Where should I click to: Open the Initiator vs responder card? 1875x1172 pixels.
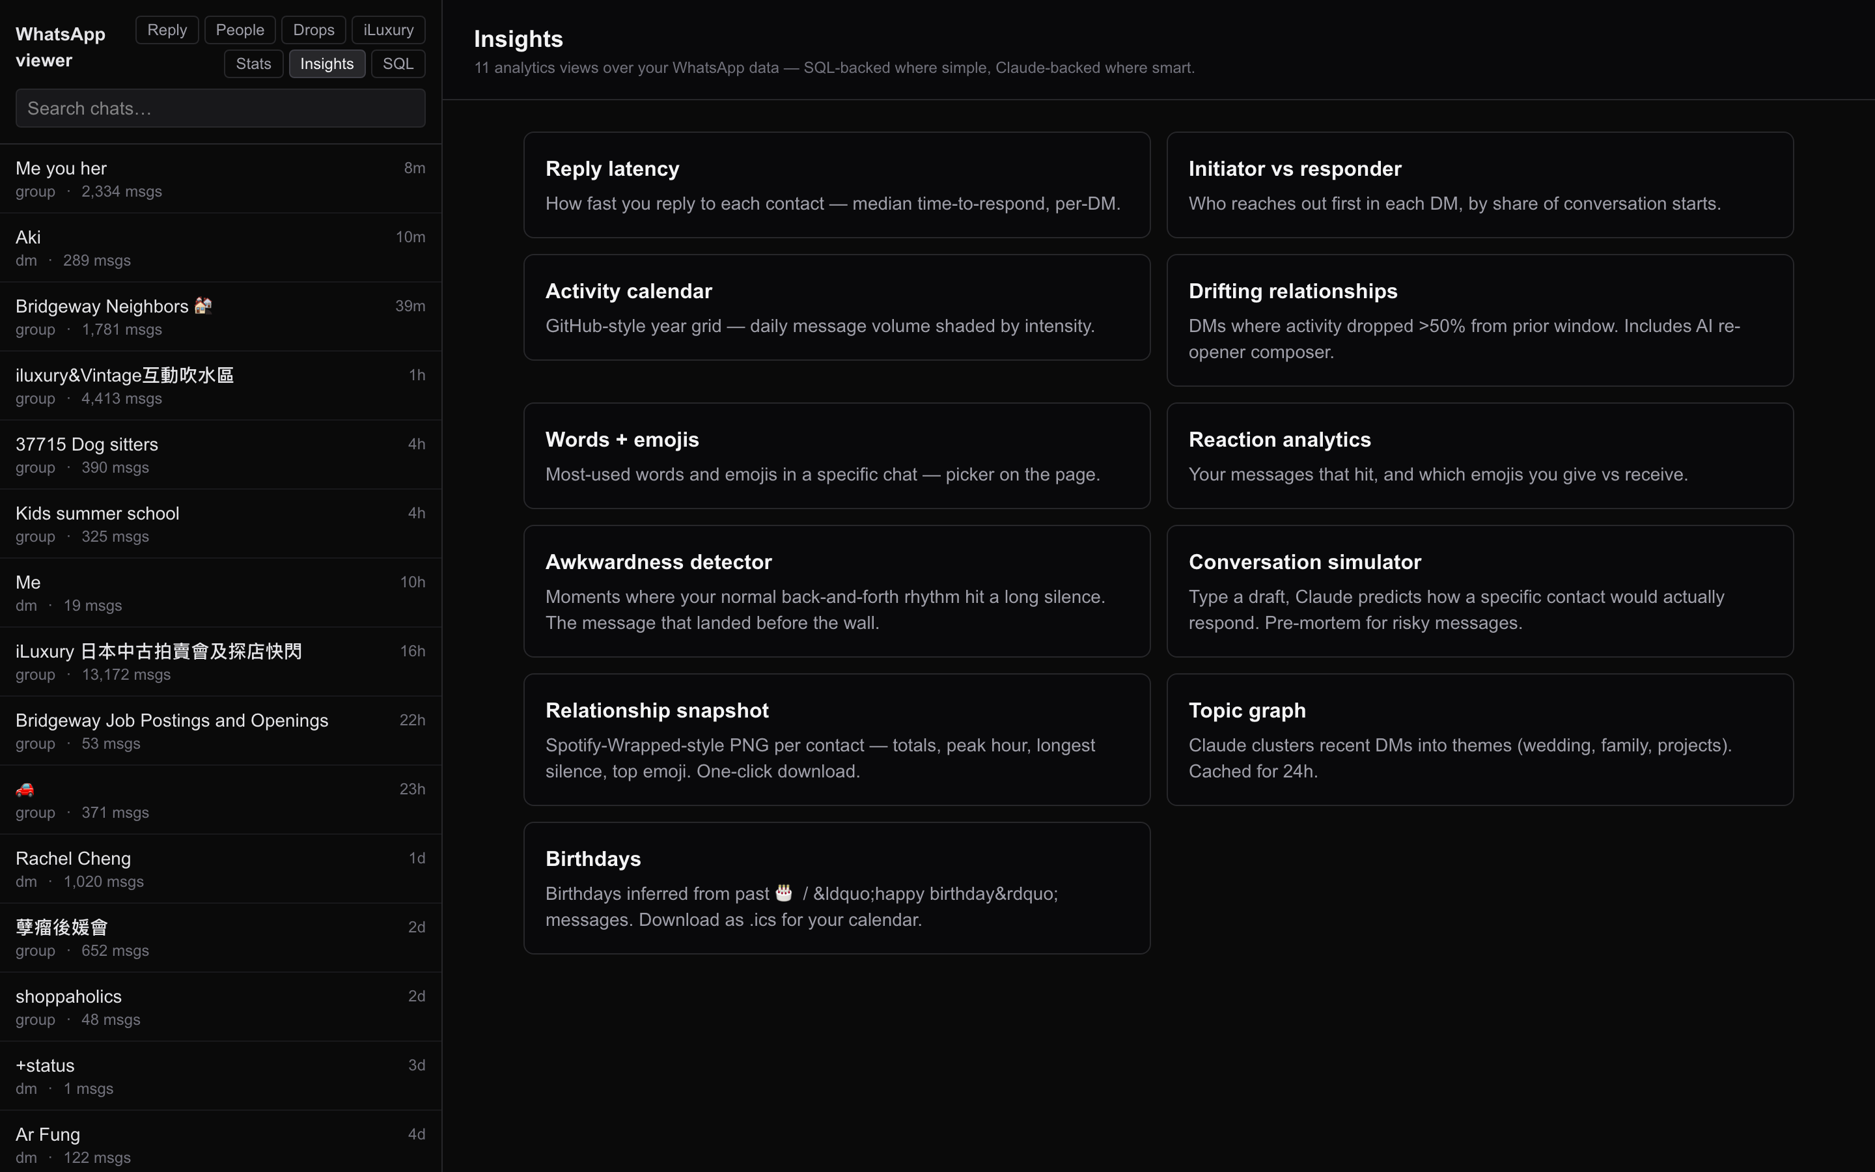pos(1480,184)
